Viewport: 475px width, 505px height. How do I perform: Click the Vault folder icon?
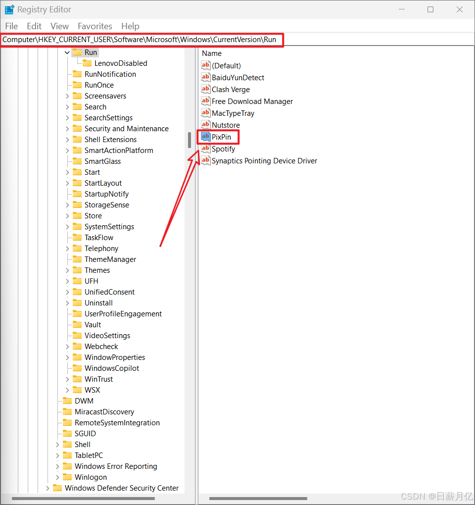77,325
